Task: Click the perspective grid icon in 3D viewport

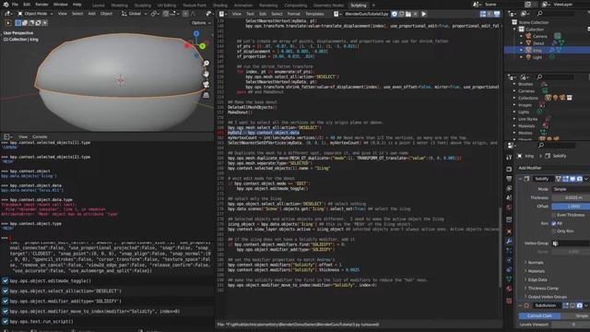Action: 206,95
